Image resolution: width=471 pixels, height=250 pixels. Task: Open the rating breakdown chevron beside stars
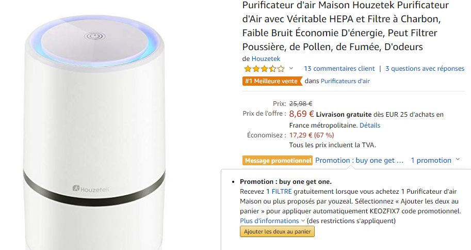(x=291, y=68)
